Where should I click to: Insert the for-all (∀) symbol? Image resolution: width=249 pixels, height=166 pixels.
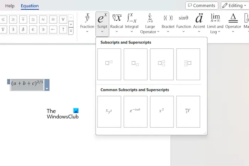[63, 19]
